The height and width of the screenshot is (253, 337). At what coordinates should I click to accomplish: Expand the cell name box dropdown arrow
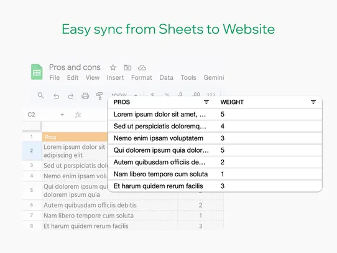click(62, 115)
